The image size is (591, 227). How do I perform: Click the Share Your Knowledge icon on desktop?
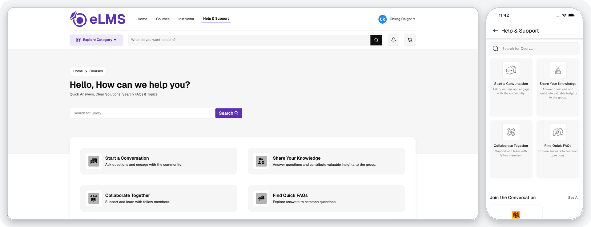click(x=261, y=161)
